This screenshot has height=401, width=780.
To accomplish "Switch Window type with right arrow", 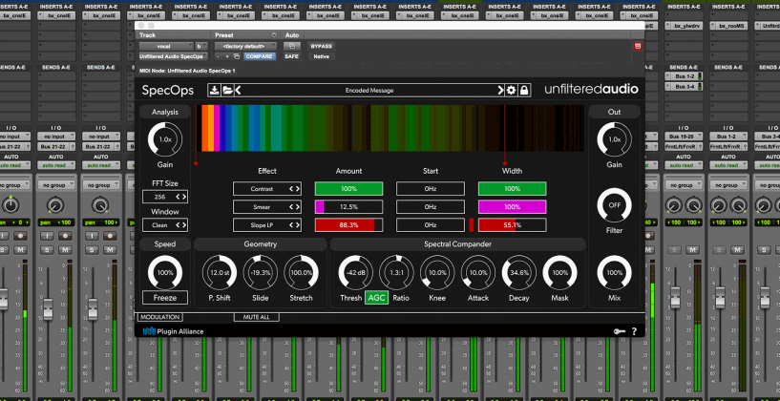I will click(x=184, y=225).
